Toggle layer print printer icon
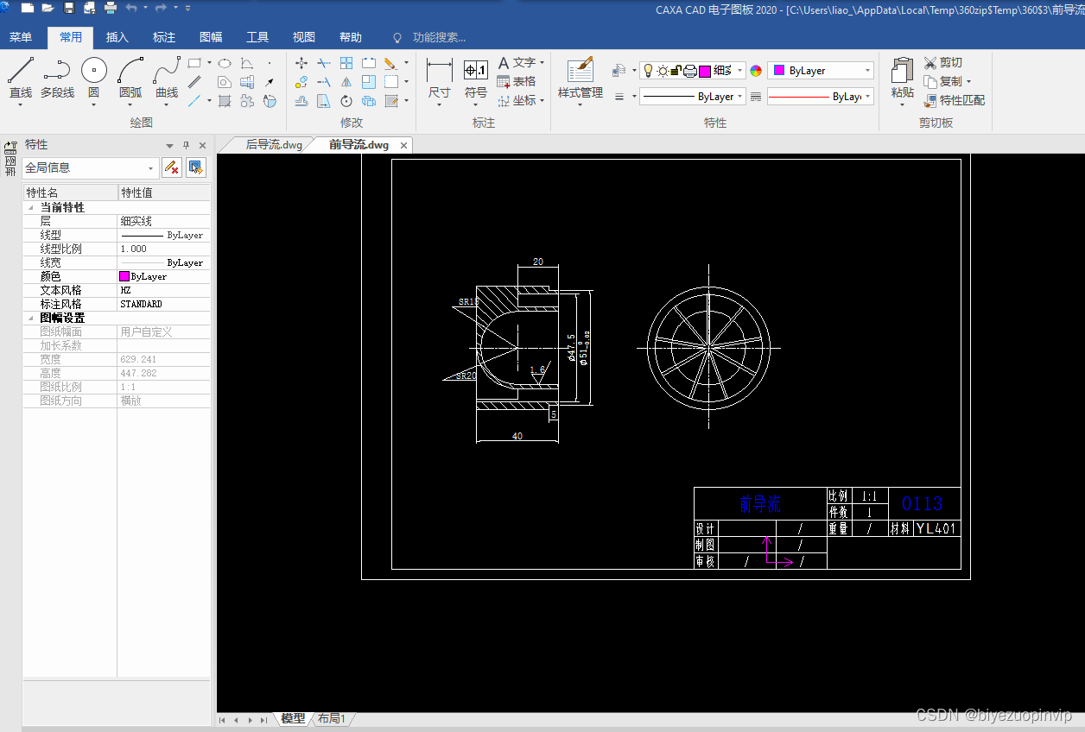The image size is (1085, 732). 689,71
